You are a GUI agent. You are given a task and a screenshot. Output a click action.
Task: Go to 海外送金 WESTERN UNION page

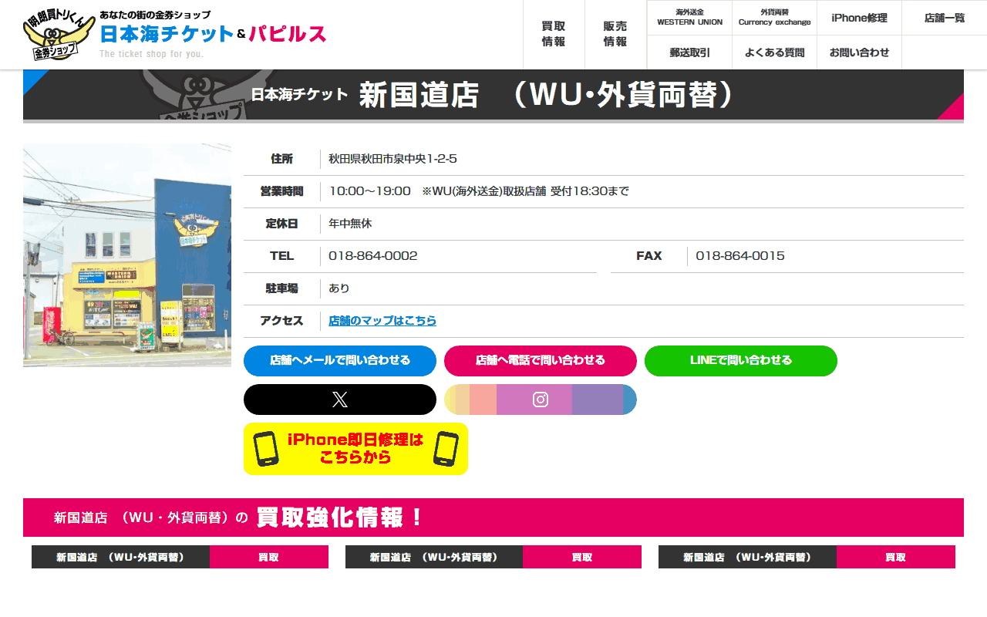pyautogui.click(x=690, y=18)
